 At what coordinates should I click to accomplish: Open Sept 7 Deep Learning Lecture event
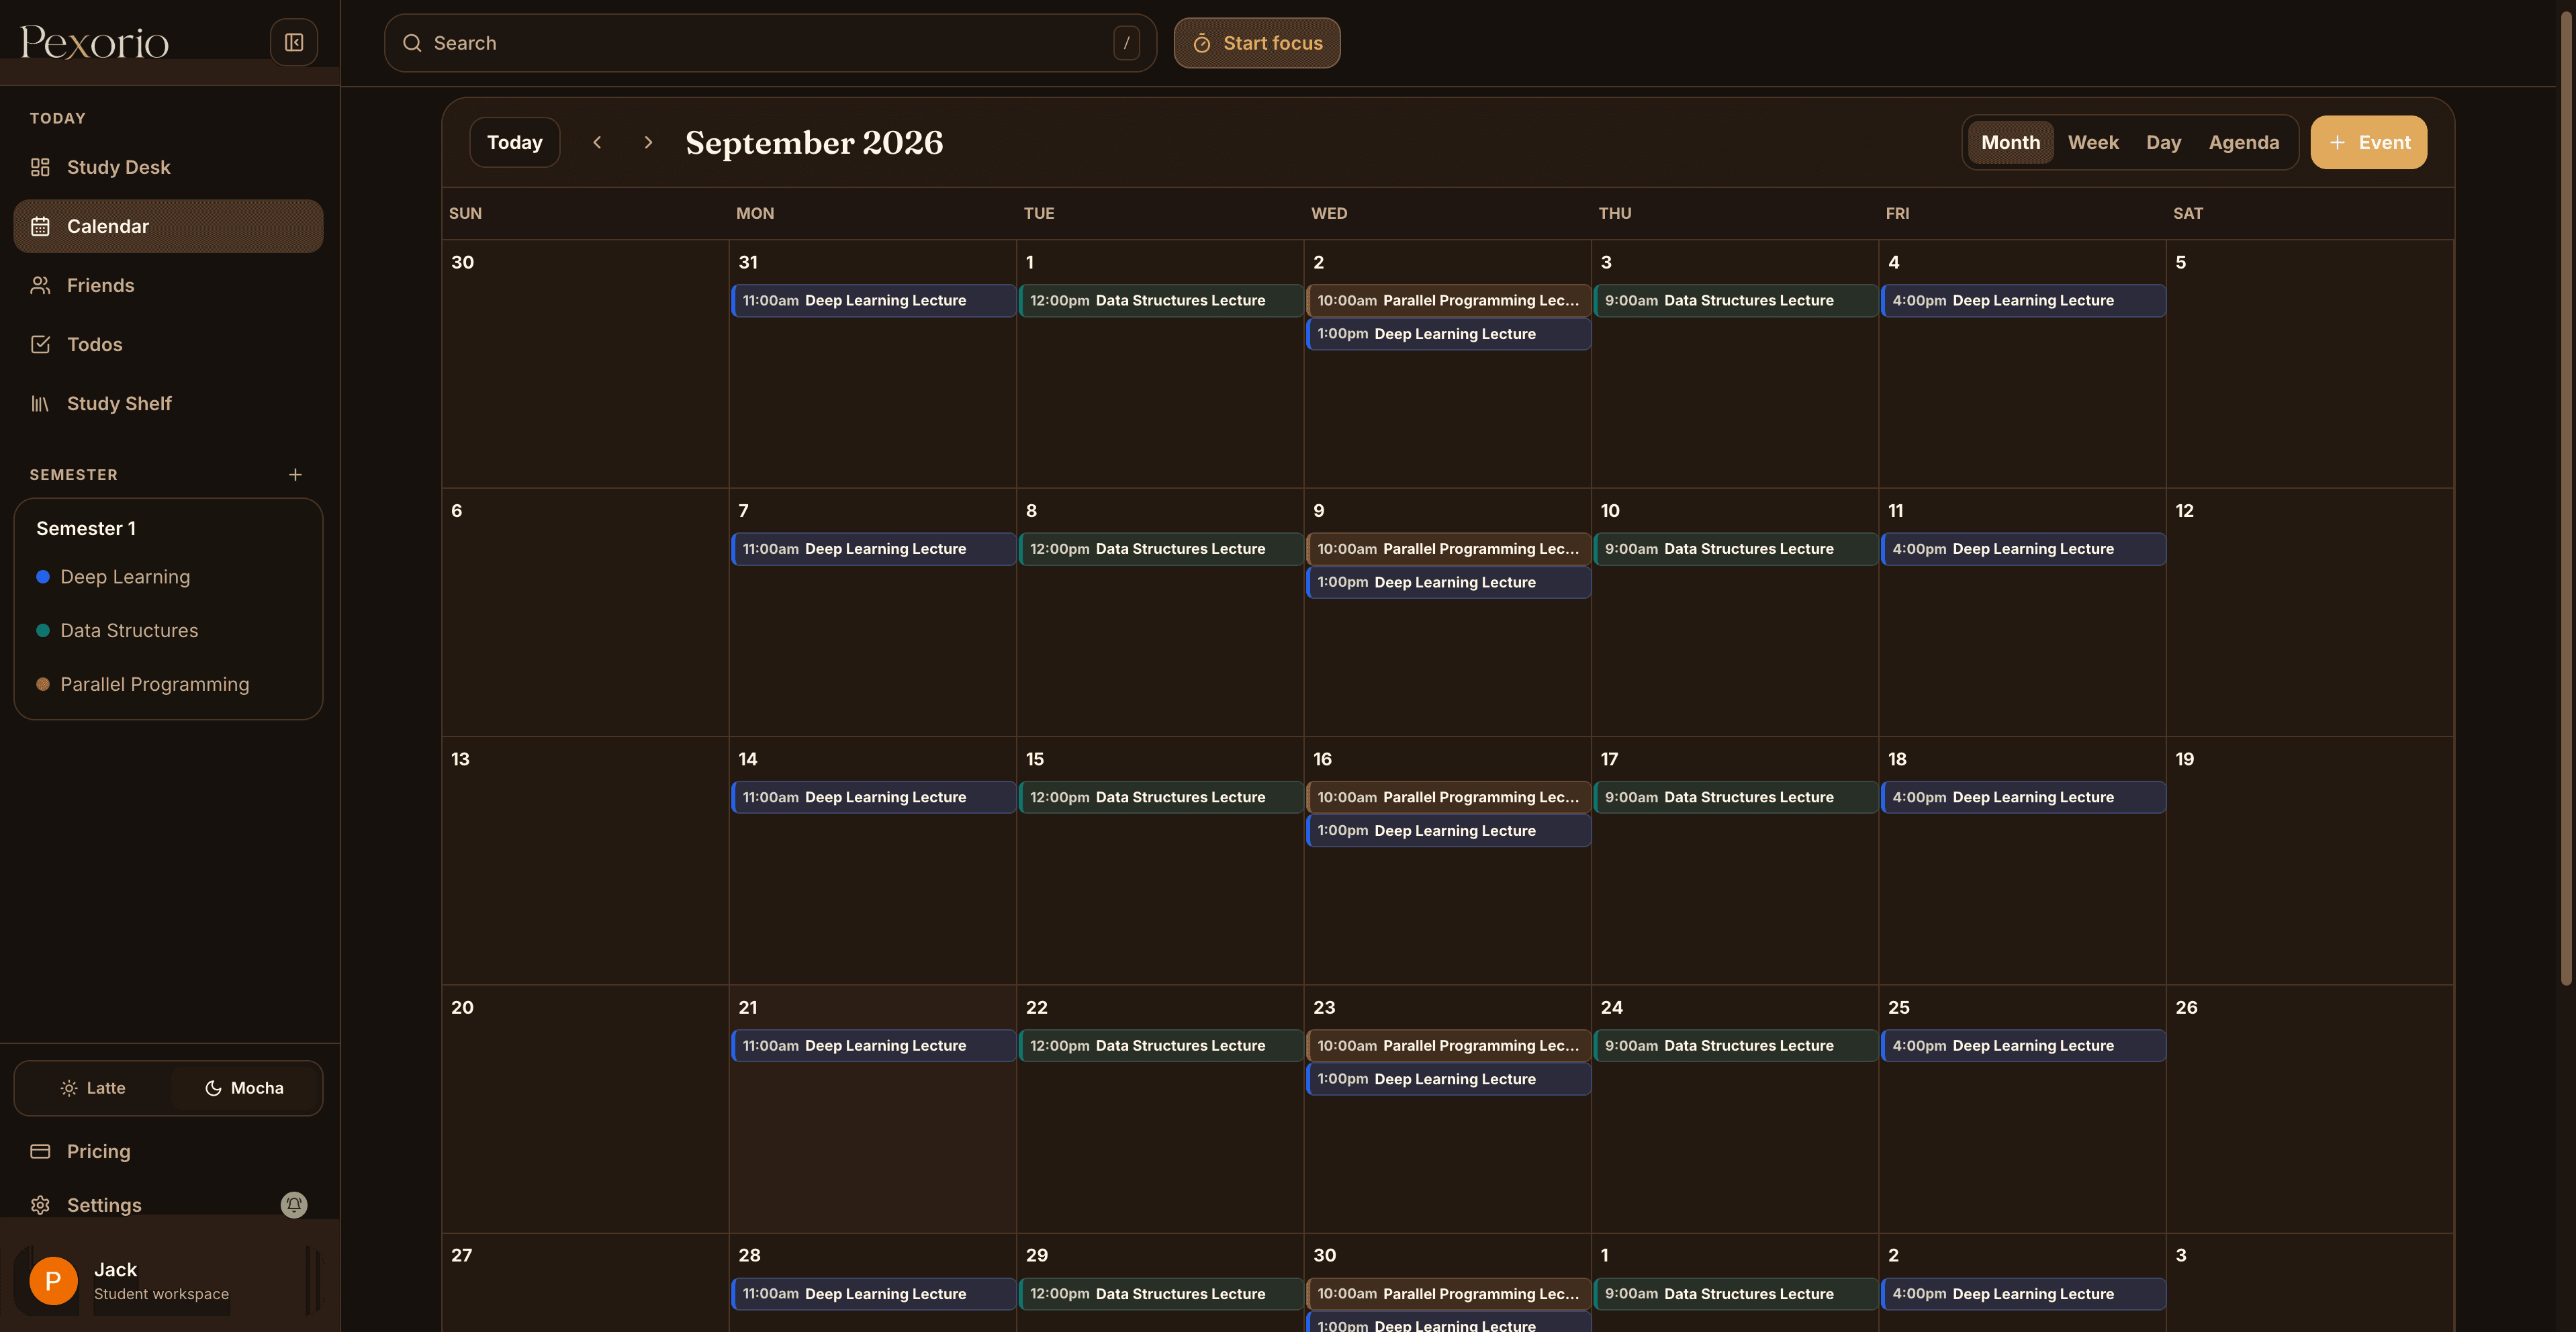pos(873,549)
